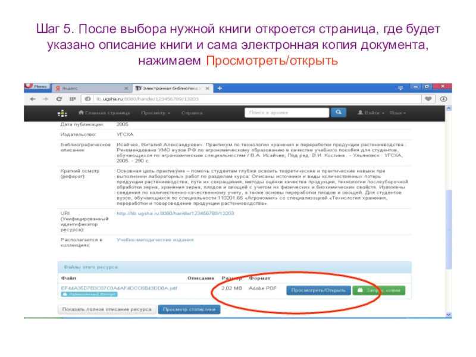The width and height of the screenshot is (476, 357).
Task: Click the Просмотреть/Открыть button
Action: point(318,290)
